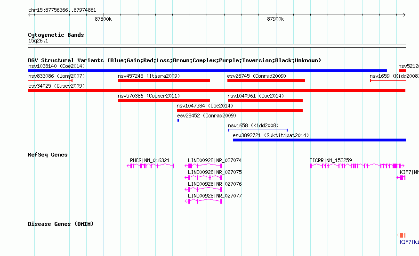Click the esv34025 (Gusev2009) label text

[56, 86]
